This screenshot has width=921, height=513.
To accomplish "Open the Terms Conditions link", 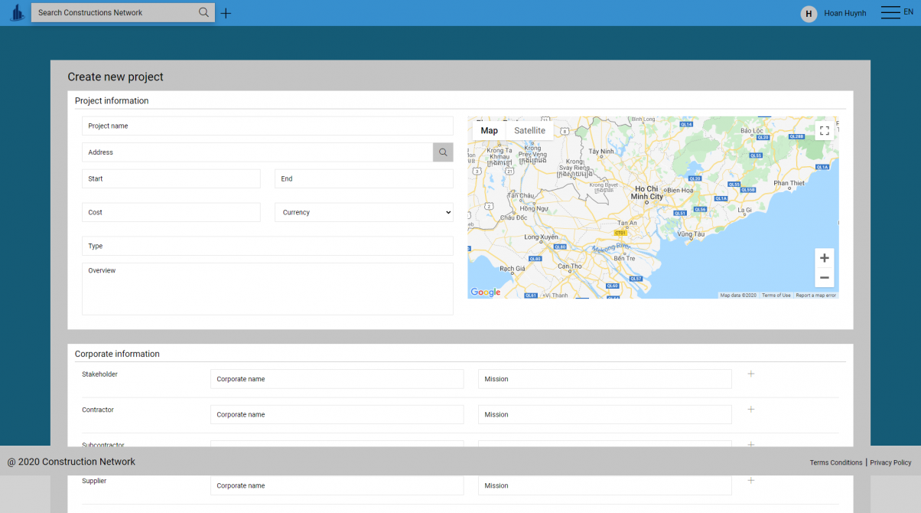I will click(x=835, y=462).
